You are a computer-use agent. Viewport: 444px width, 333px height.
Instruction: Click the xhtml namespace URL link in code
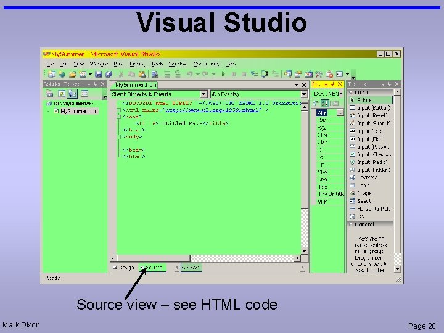[212, 110]
